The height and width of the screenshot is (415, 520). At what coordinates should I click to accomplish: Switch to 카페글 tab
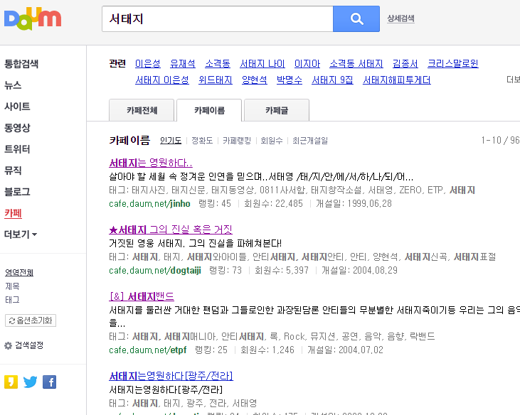[277, 110]
